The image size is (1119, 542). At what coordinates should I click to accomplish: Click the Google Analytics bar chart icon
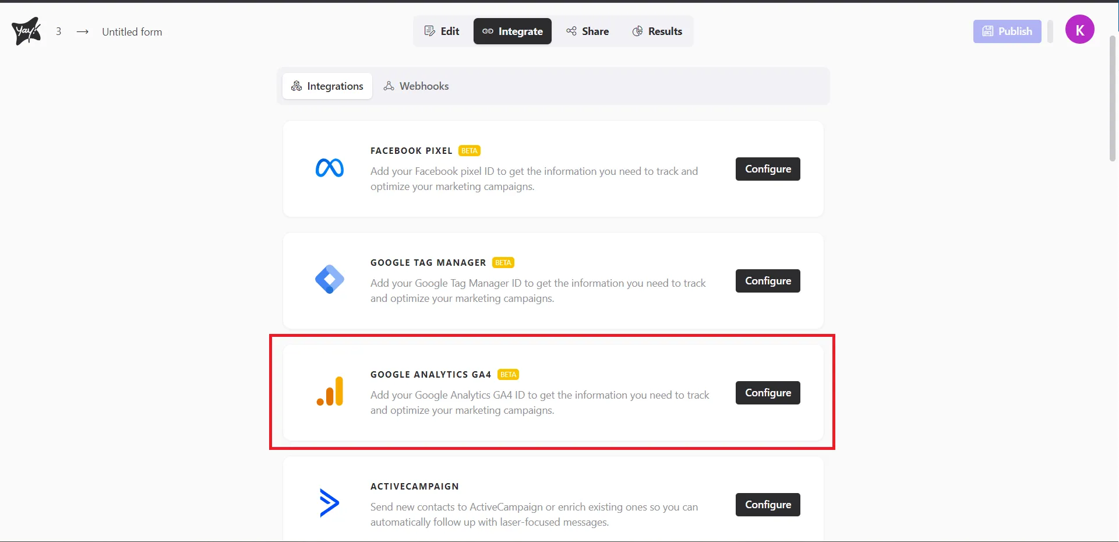click(x=330, y=391)
